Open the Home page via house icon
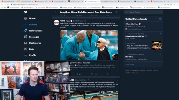Screen dimensions: 179x100 (25, 18)
